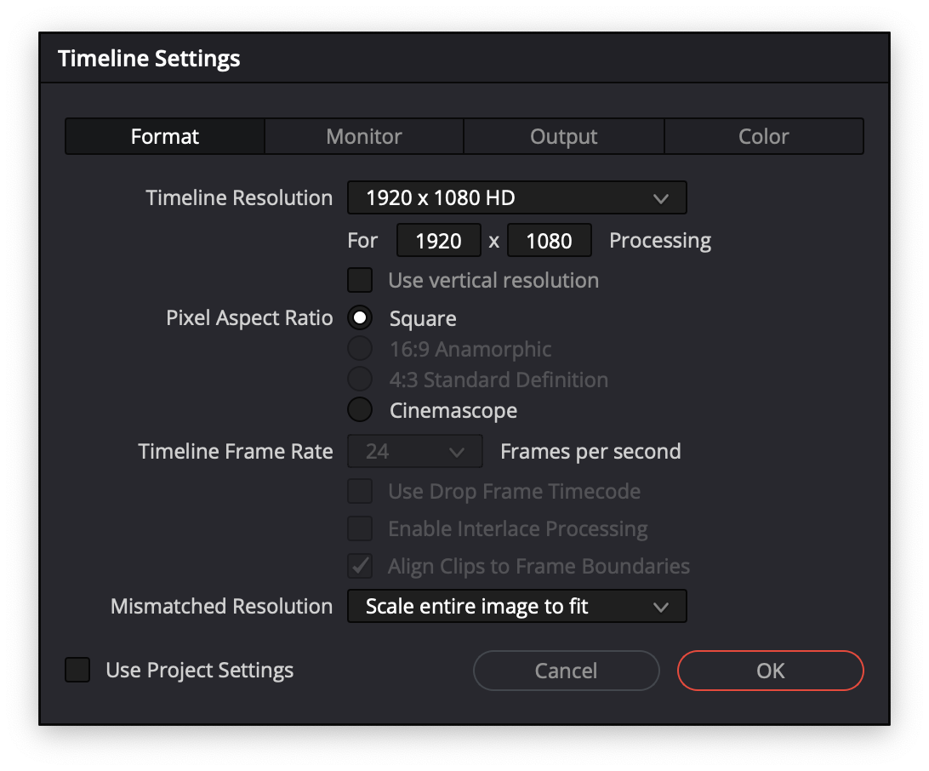Open the Color tab
Viewport: 929px width, 771px height.
[764, 136]
